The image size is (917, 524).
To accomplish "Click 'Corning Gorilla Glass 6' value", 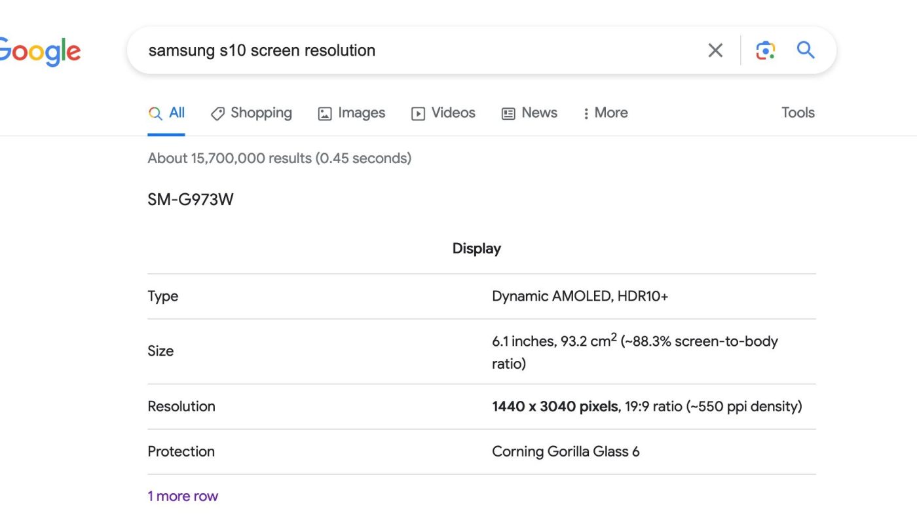I will coord(566,451).
